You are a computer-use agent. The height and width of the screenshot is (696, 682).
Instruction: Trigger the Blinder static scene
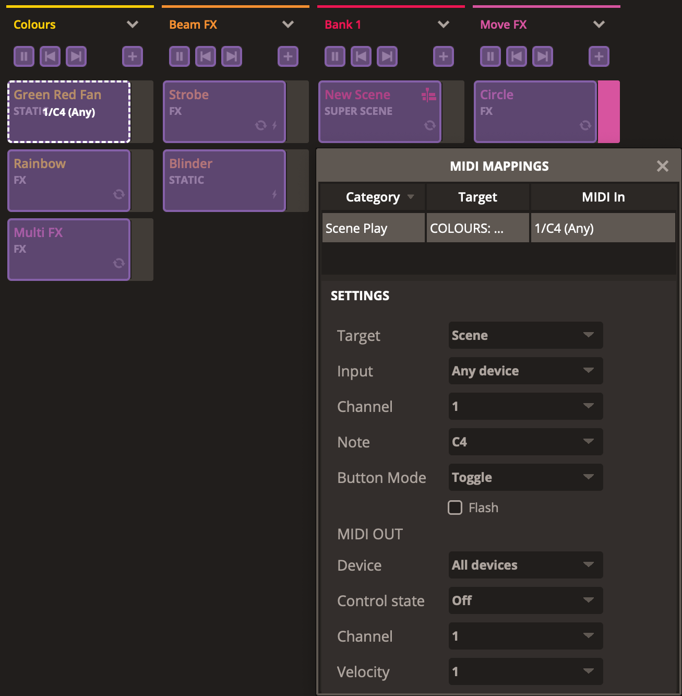point(224,181)
